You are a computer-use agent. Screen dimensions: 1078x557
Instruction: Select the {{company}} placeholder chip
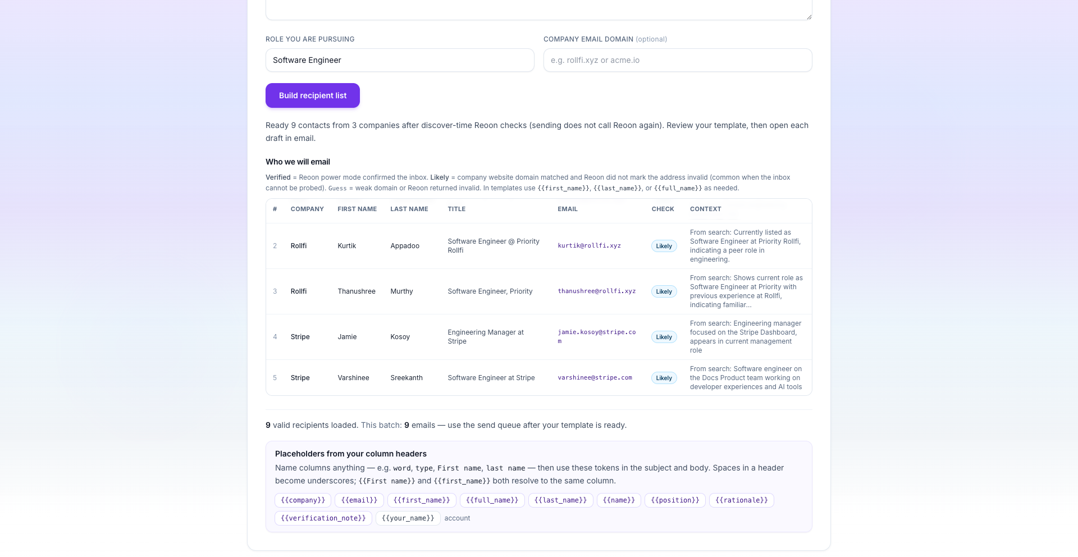pos(303,500)
